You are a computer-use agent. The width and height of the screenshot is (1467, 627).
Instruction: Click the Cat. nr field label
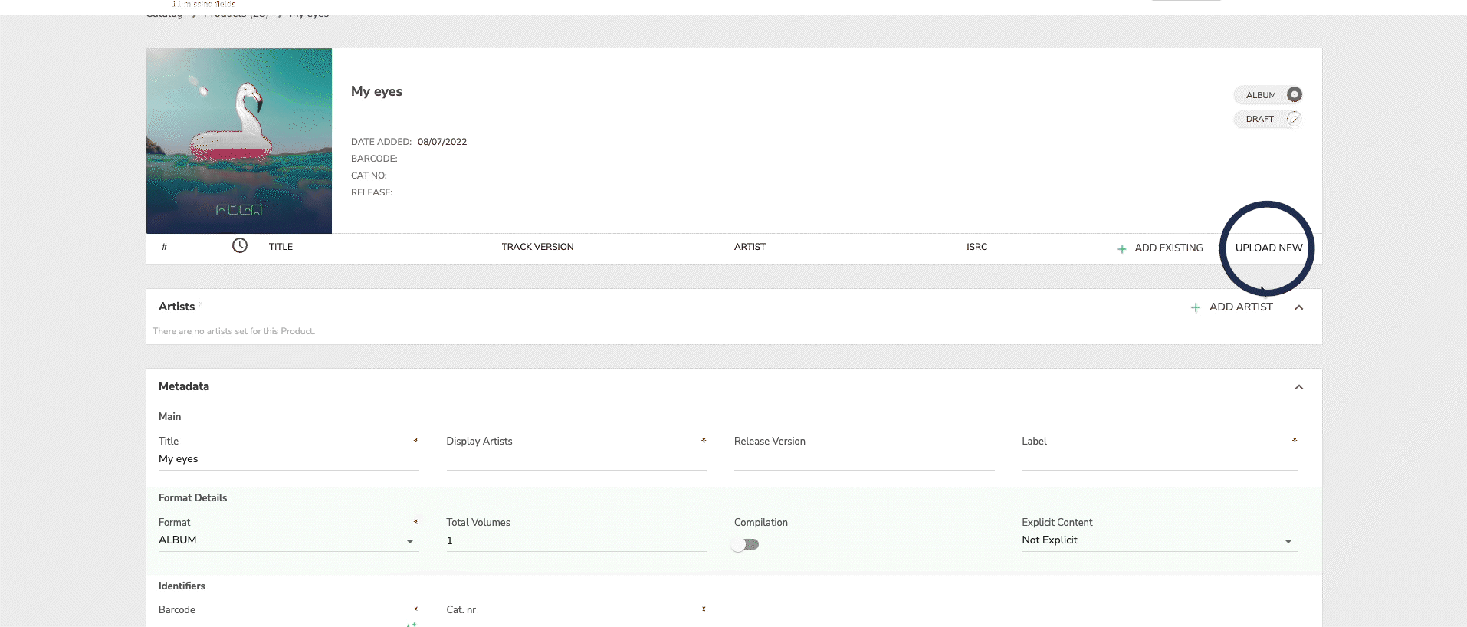tap(461, 610)
